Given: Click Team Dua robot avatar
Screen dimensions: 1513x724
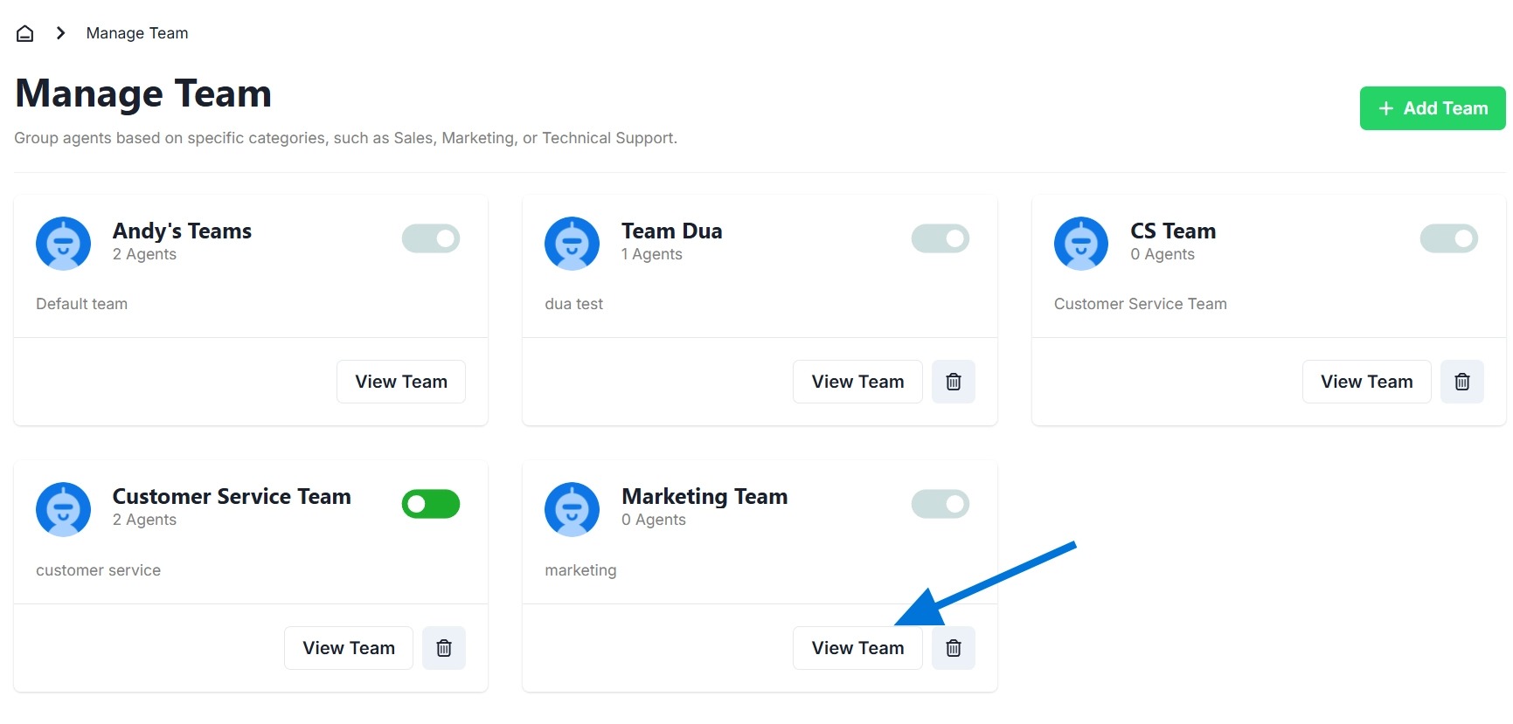Looking at the screenshot, I should coord(572,244).
